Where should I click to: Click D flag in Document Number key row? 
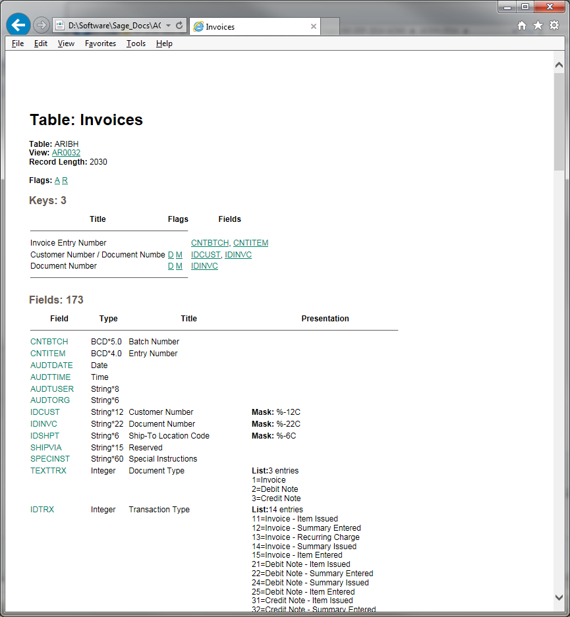(x=171, y=266)
